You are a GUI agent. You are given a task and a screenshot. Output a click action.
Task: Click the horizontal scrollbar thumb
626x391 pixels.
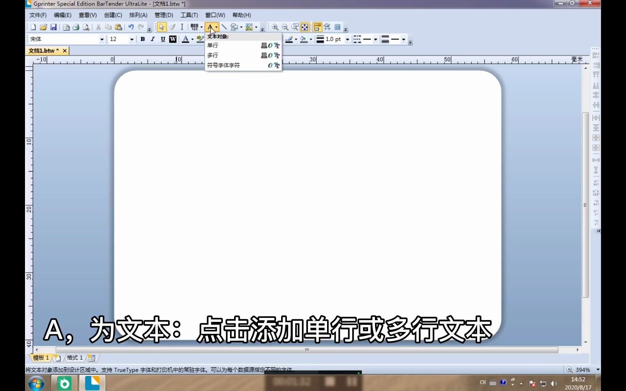(x=307, y=350)
